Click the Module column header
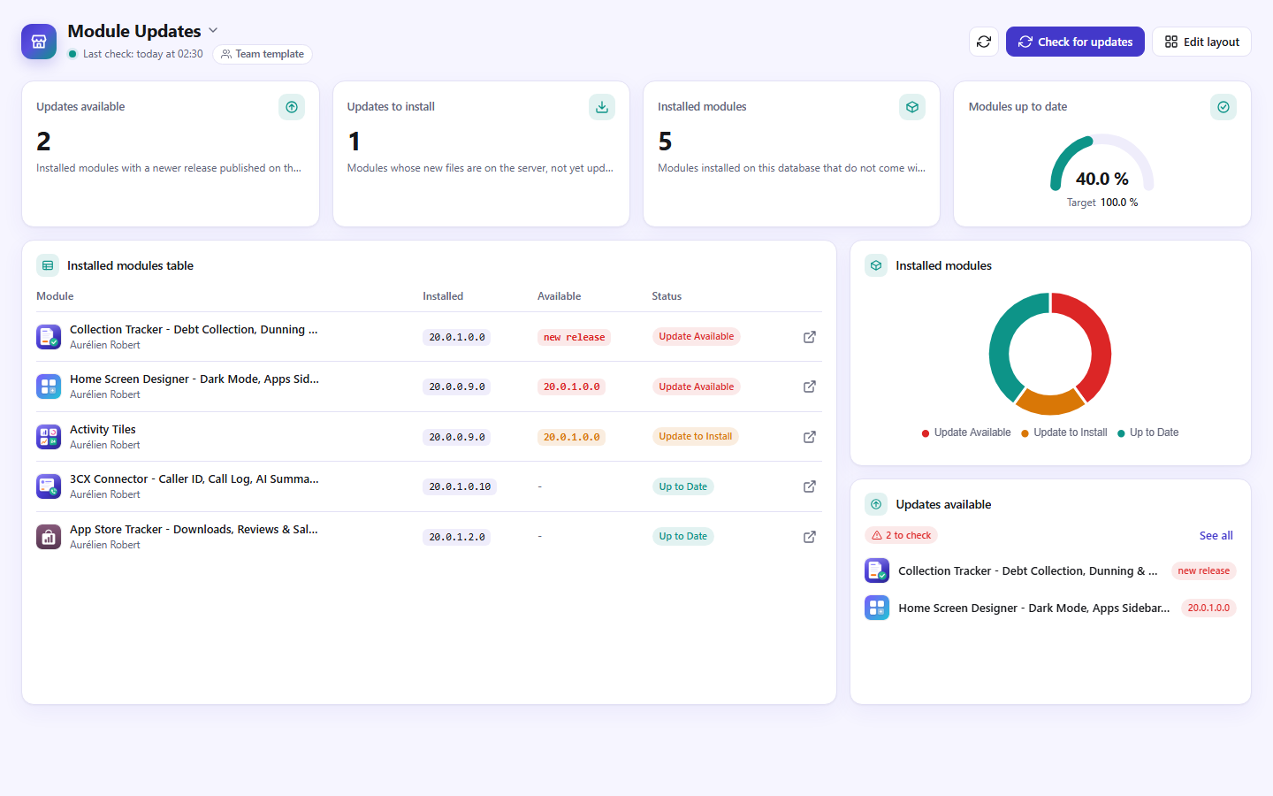Image resolution: width=1273 pixels, height=796 pixels. click(55, 296)
